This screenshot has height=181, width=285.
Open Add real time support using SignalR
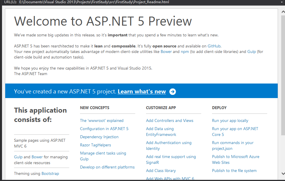pos(171,159)
